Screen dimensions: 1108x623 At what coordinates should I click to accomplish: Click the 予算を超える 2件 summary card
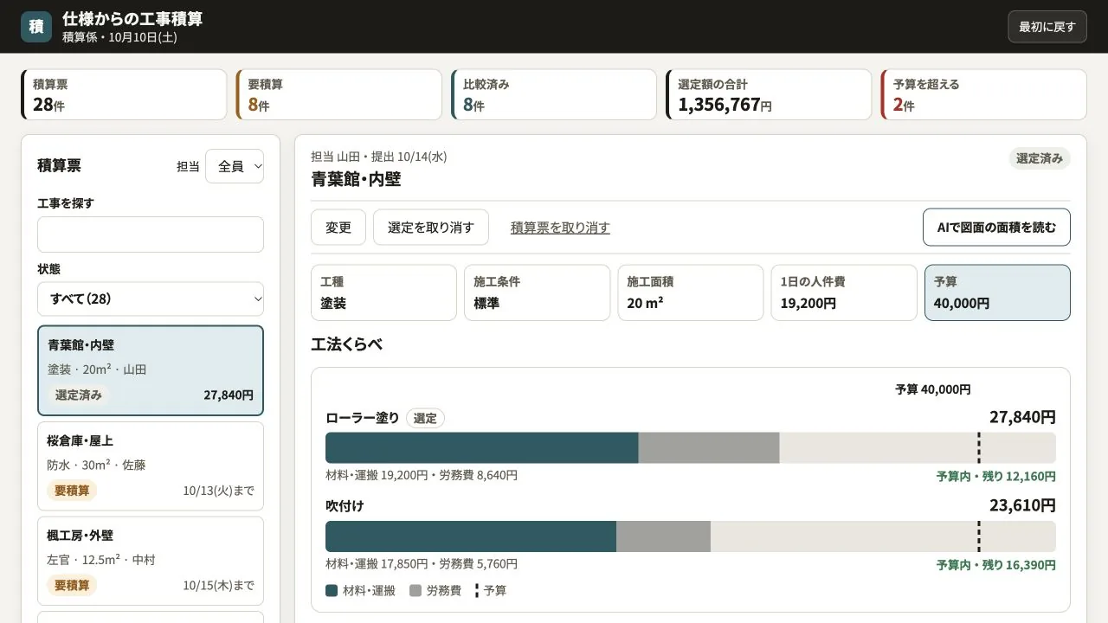(983, 94)
